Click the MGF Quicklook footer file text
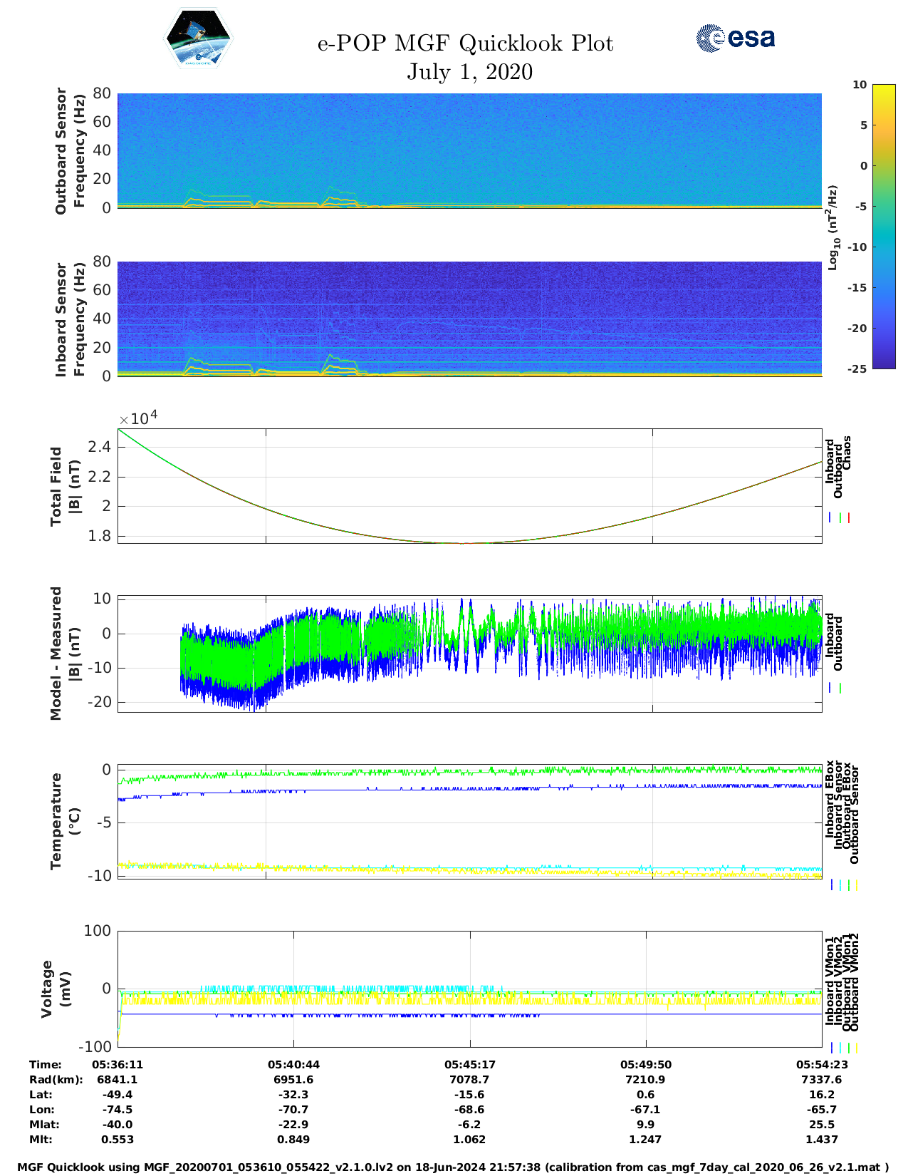 (x=453, y=1167)
